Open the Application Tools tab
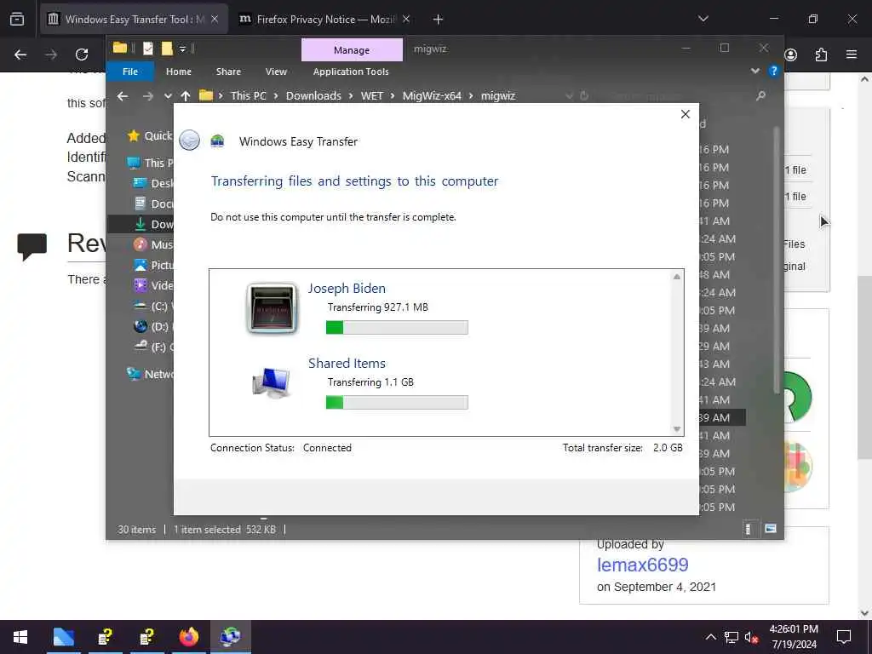The image size is (872, 654). pyautogui.click(x=351, y=72)
